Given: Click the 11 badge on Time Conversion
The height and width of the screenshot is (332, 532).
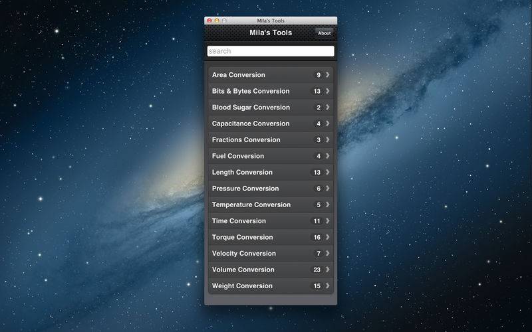Looking at the screenshot, I should [317, 221].
